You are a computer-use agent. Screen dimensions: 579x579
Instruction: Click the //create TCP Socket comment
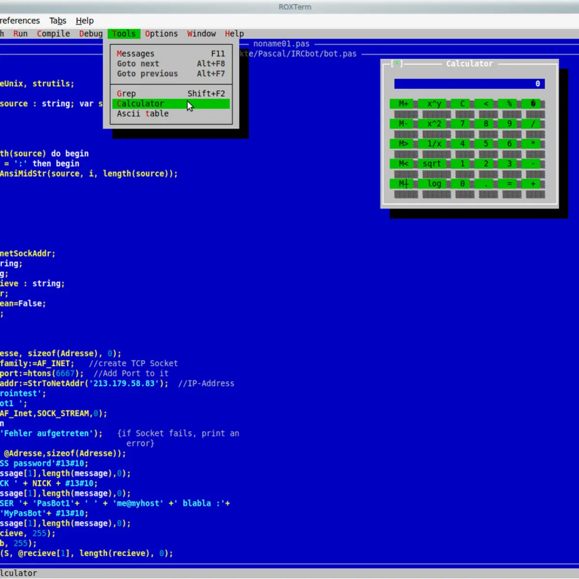133,363
